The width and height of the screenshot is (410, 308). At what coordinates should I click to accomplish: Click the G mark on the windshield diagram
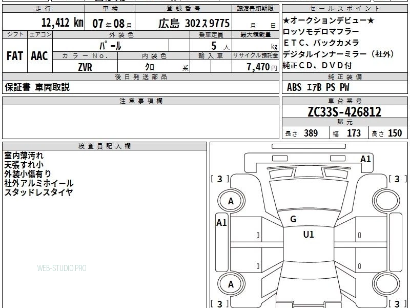coord(293,219)
